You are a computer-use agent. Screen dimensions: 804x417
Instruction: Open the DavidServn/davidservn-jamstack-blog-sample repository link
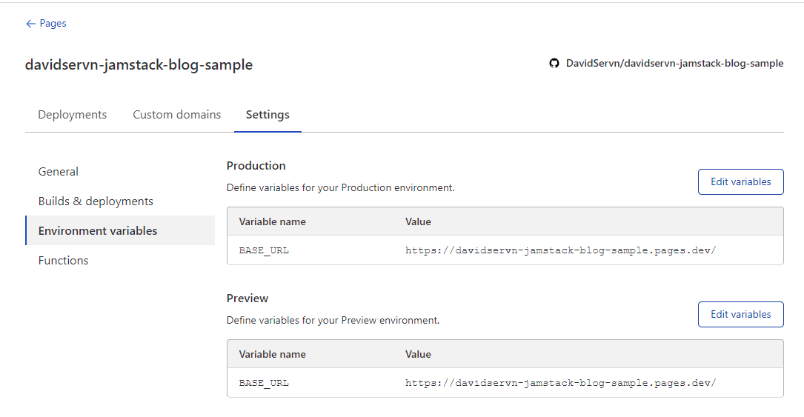click(674, 63)
